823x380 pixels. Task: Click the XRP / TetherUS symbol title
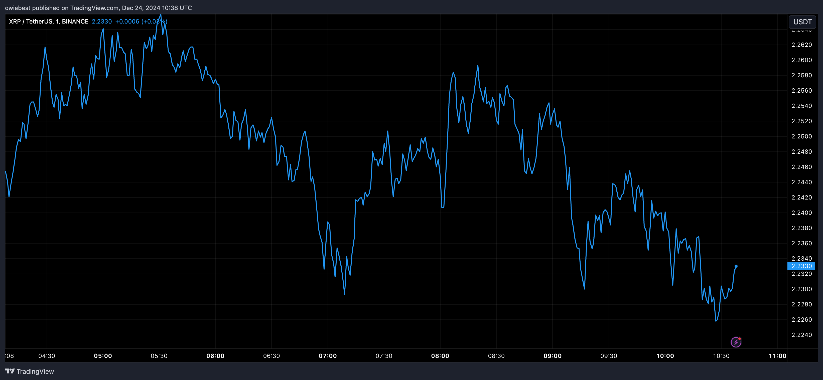(x=49, y=21)
